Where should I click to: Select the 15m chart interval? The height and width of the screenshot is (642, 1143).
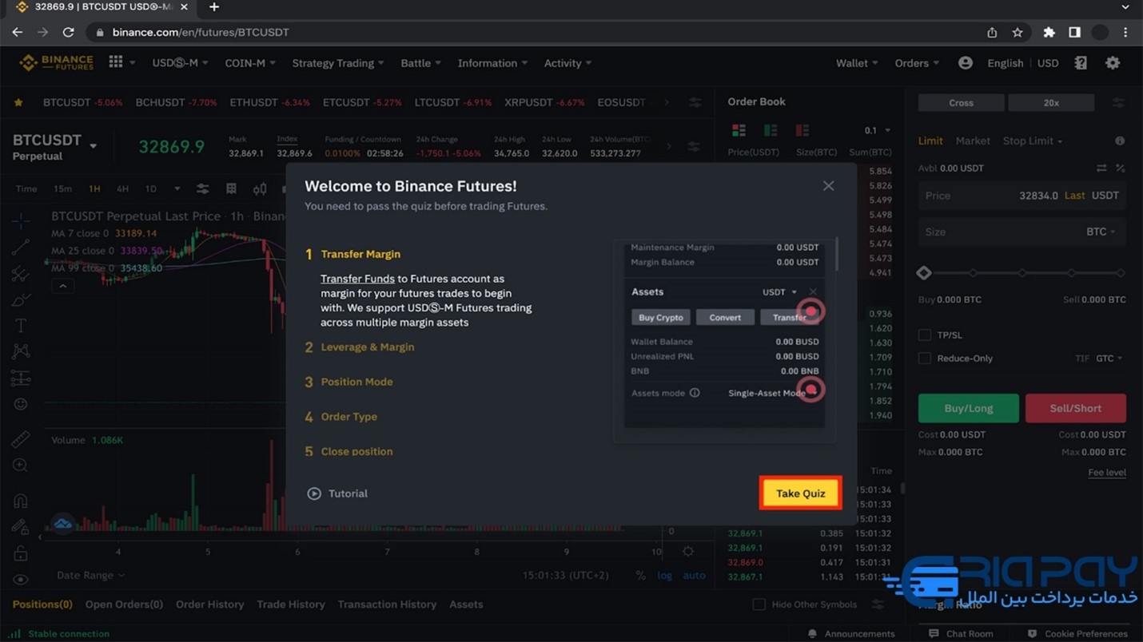62,189
